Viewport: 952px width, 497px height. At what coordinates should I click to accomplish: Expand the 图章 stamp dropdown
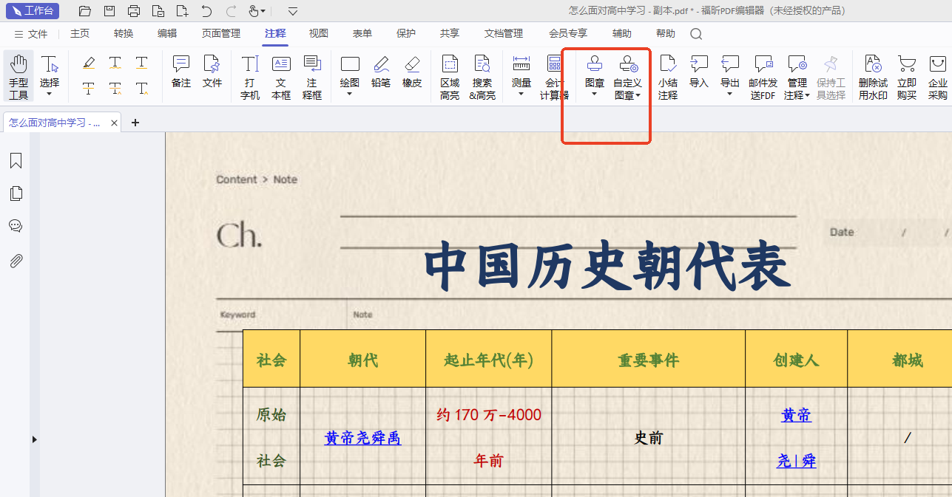[595, 94]
